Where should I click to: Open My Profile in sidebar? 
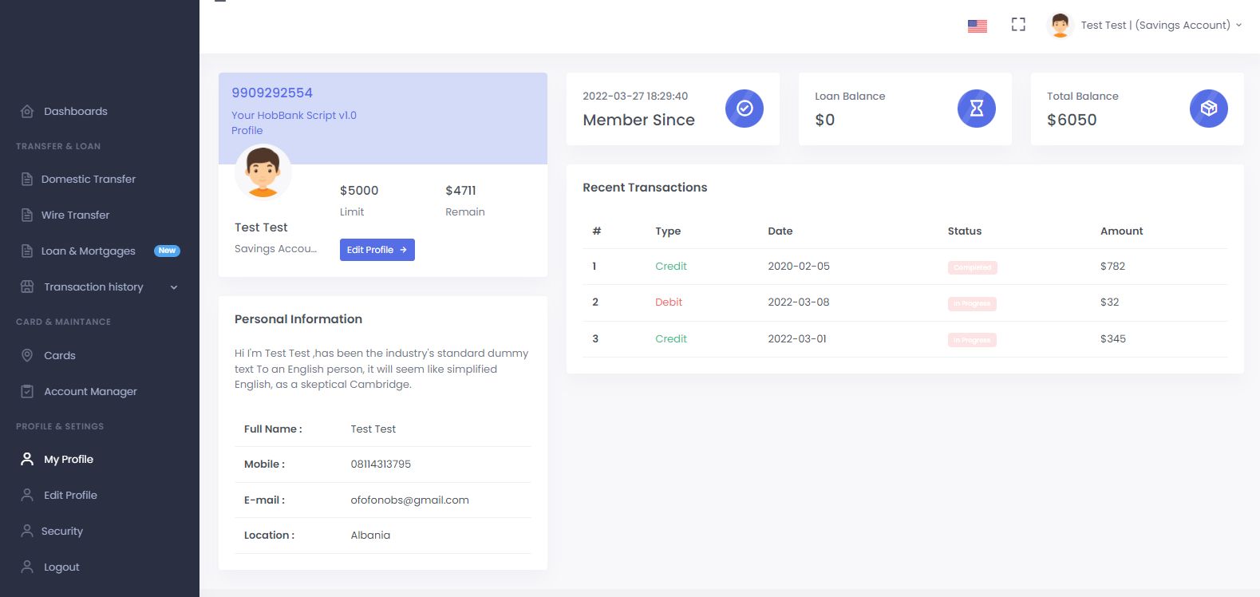[68, 460]
